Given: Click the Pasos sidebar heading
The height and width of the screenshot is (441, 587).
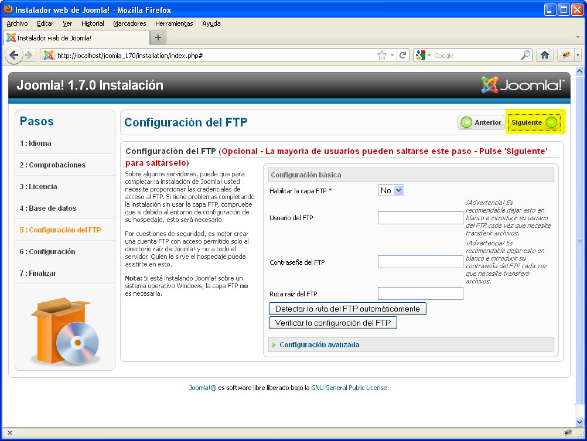Looking at the screenshot, I should point(37,121).
